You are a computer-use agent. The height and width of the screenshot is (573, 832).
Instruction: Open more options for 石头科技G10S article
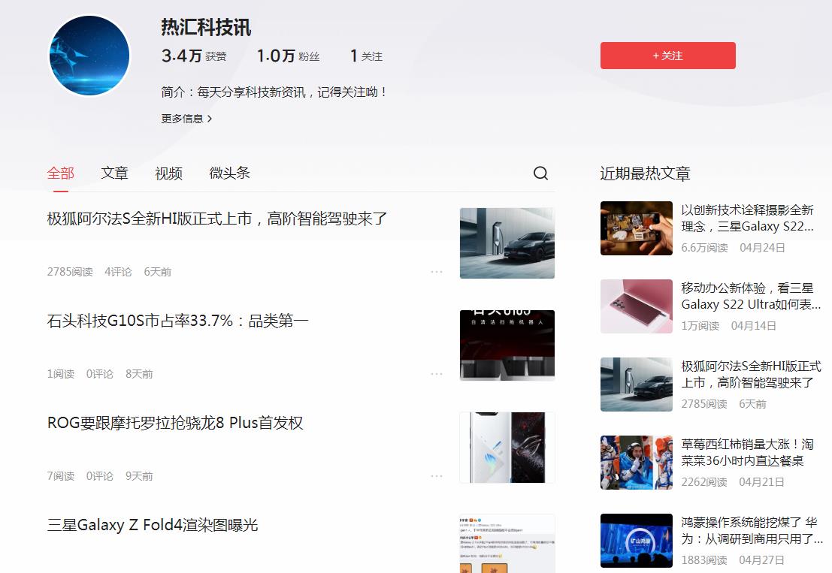pyautogui.click(x=436, y=374)
